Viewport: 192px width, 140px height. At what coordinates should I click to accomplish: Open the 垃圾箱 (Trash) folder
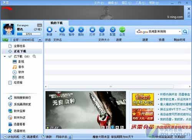15,83
